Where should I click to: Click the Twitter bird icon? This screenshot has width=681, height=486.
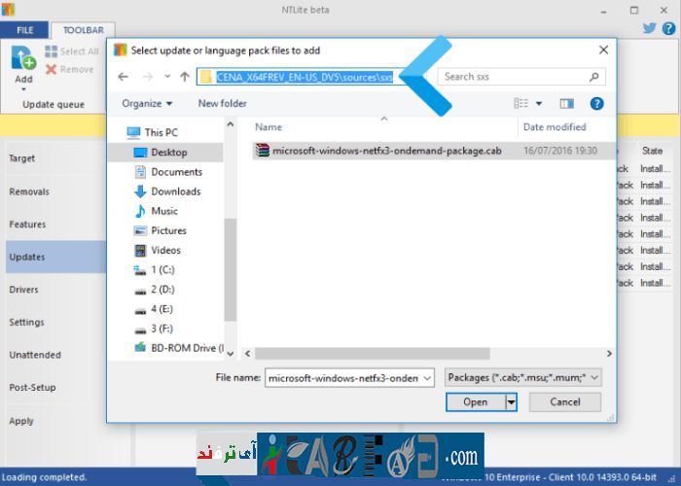(650, 29)
